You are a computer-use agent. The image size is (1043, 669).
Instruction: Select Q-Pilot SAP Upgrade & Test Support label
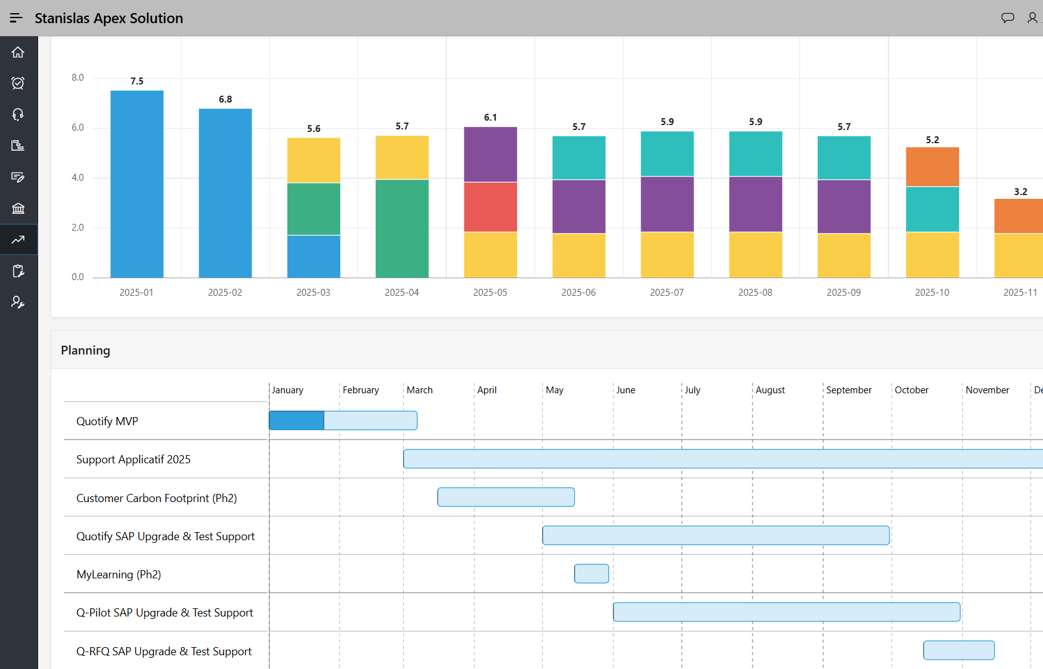pyautogui.click(x=165, y=613)
